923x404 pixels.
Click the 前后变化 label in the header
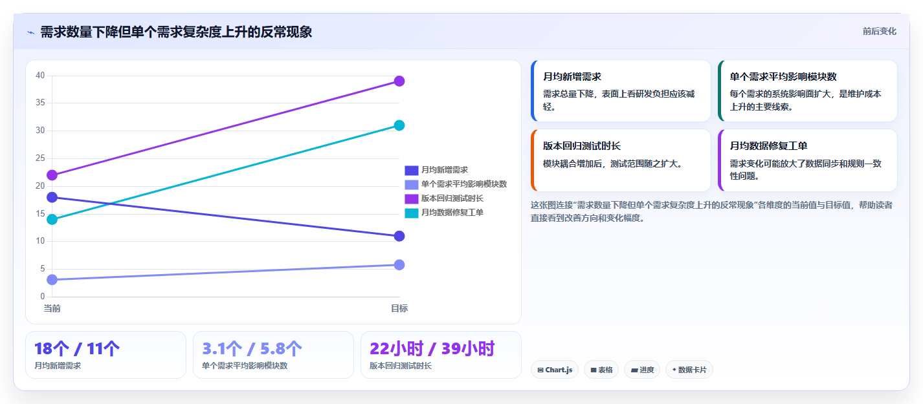tap(879, 31)
